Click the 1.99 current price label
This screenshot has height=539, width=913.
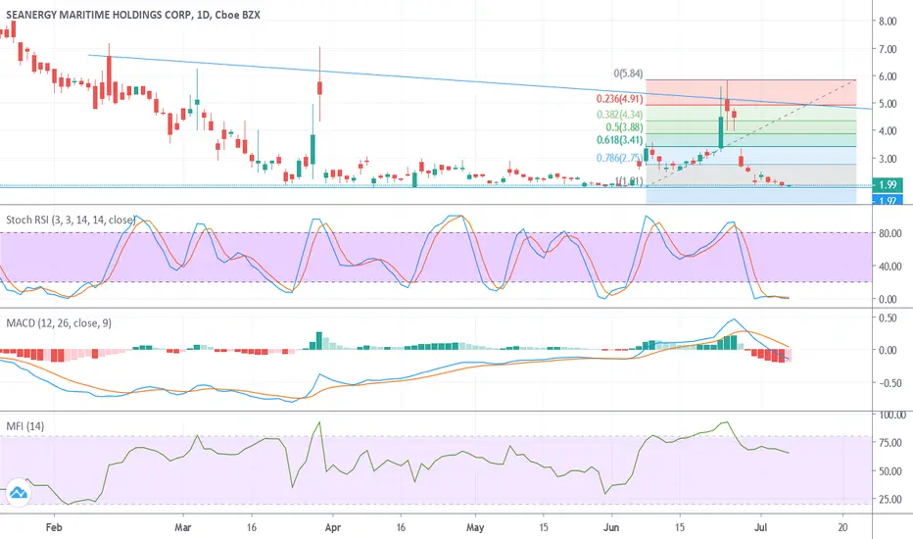pyautogui.click(x=888, y=184)
